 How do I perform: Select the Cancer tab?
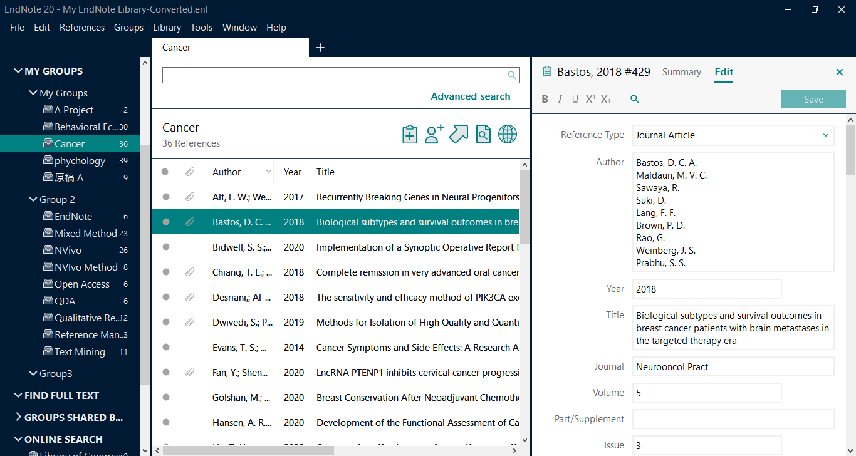coord(230,48)
